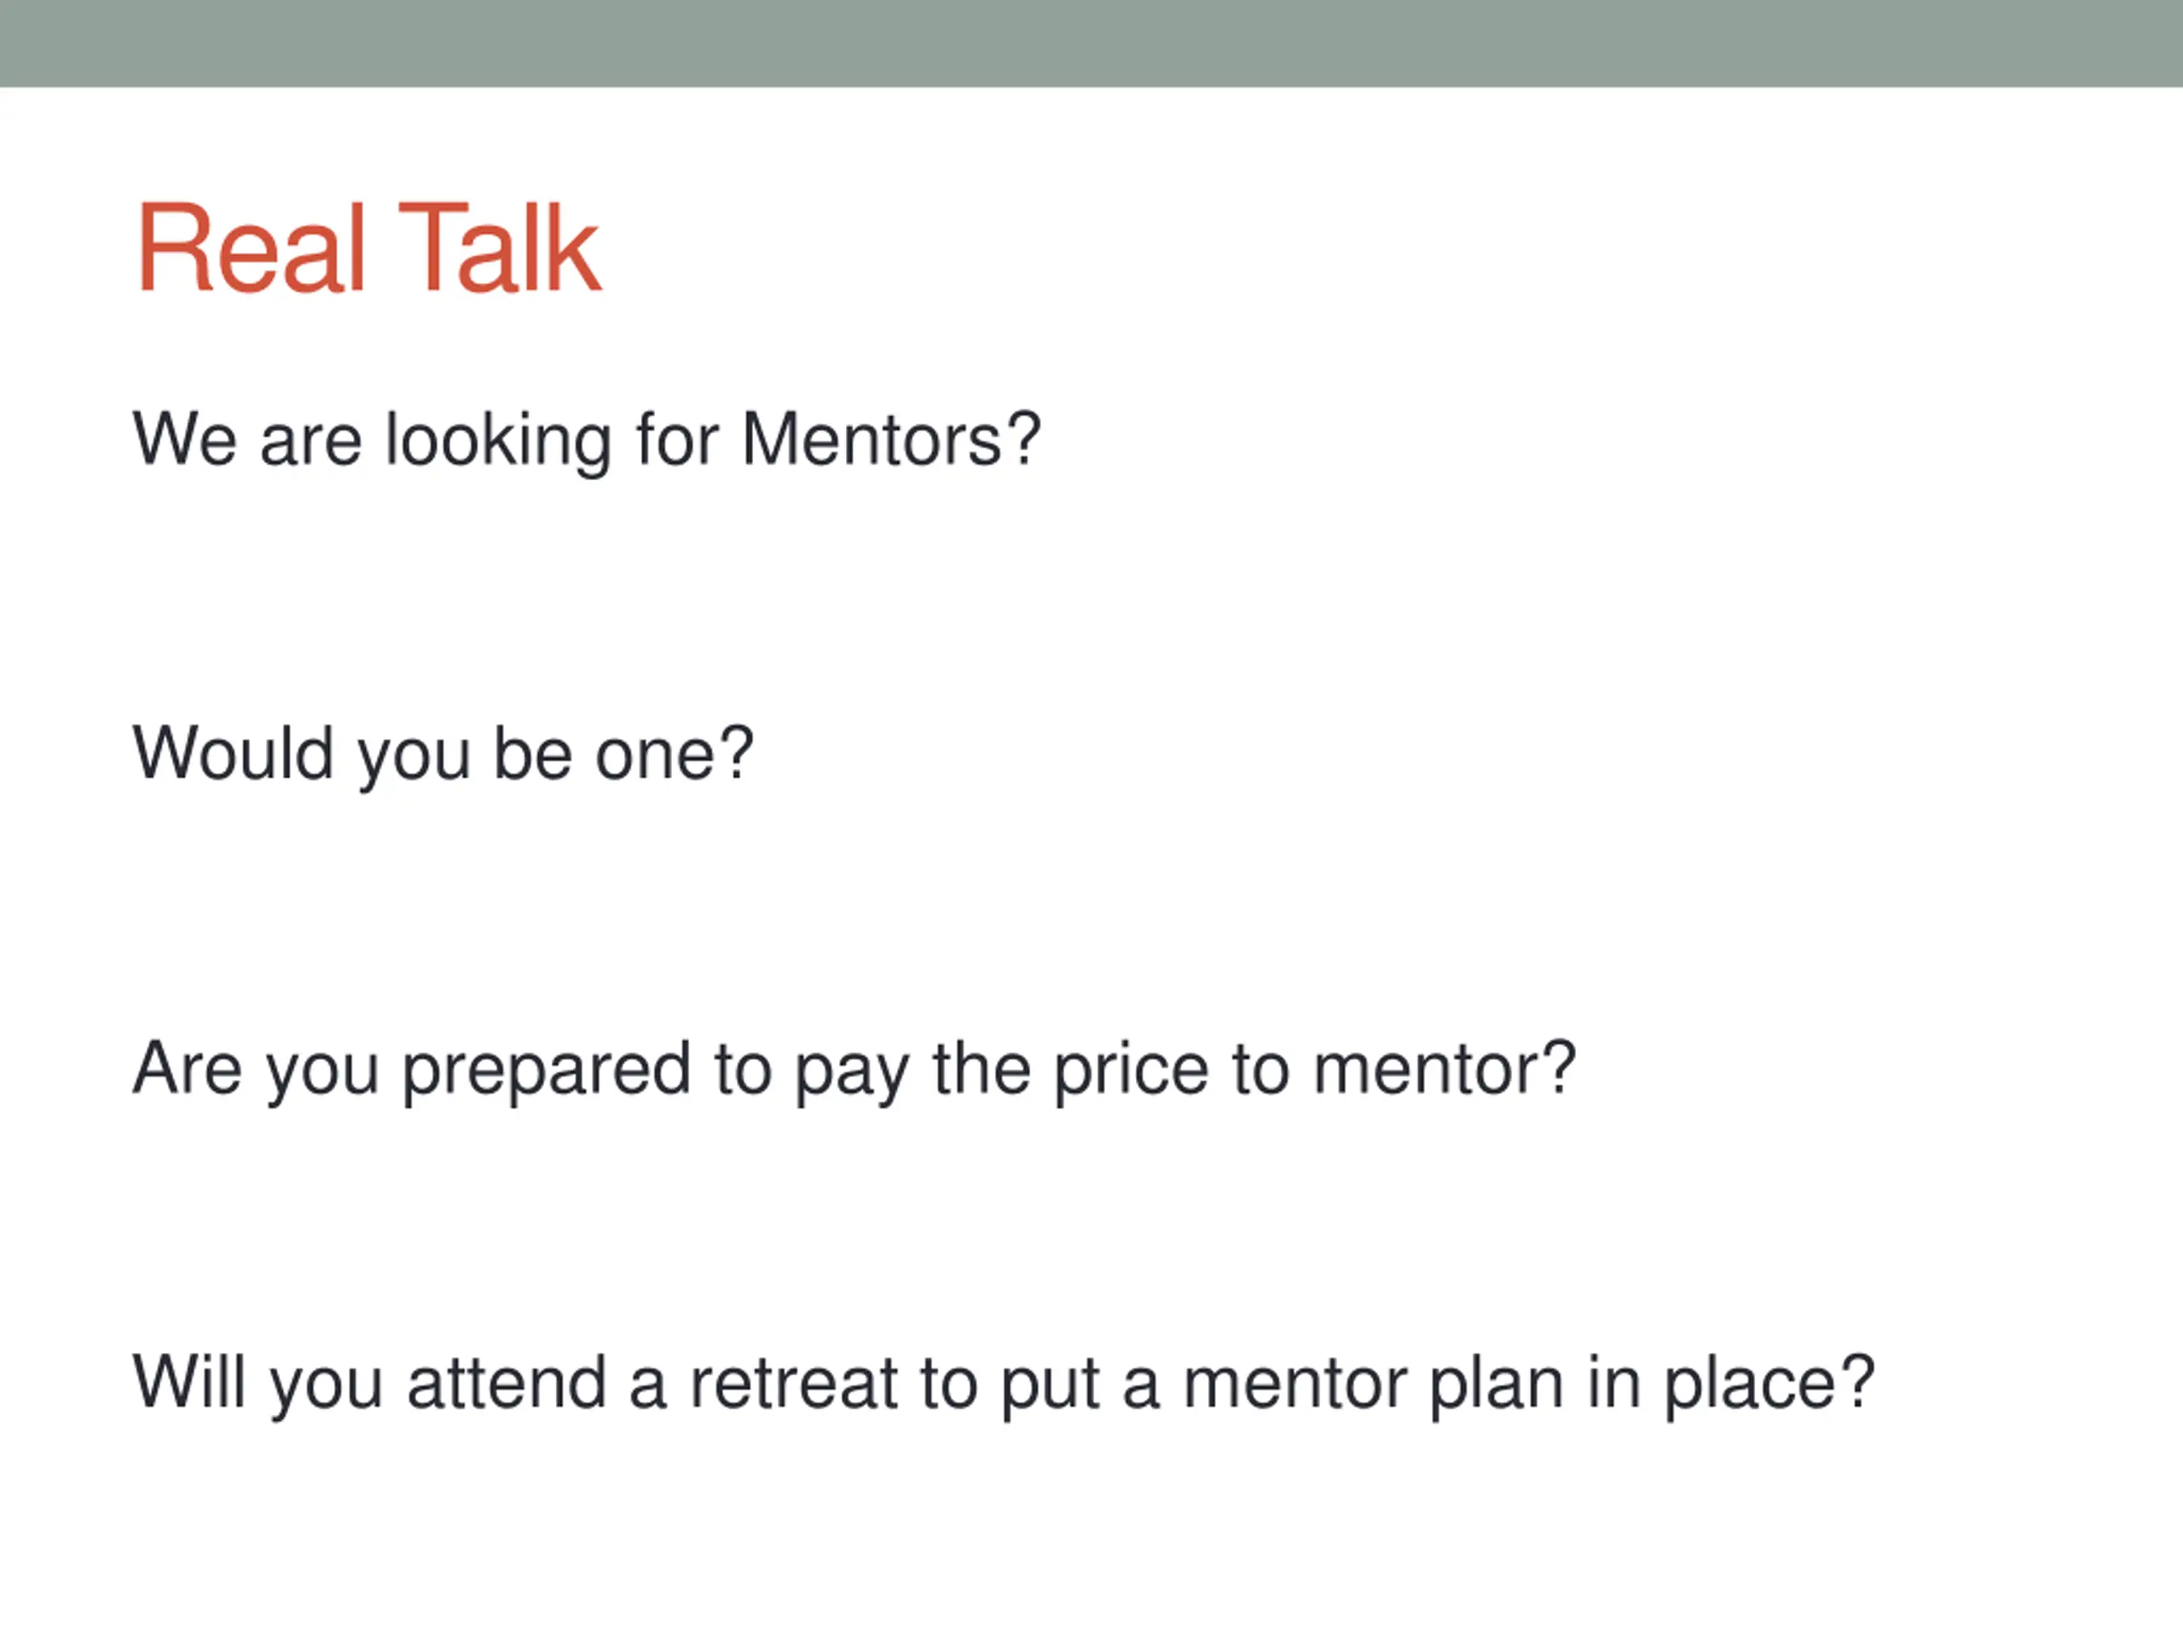
Task: Click the word 'place?' ending last line
Action: (x=1769, y=1386)
